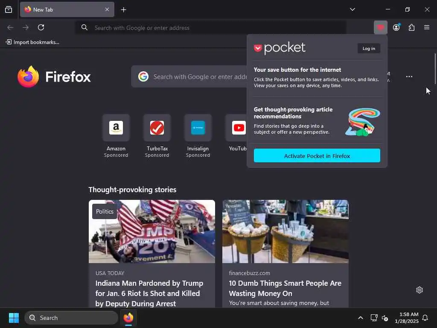Open the Indiana Man Pardoned by Trump headline

point(149,293)
